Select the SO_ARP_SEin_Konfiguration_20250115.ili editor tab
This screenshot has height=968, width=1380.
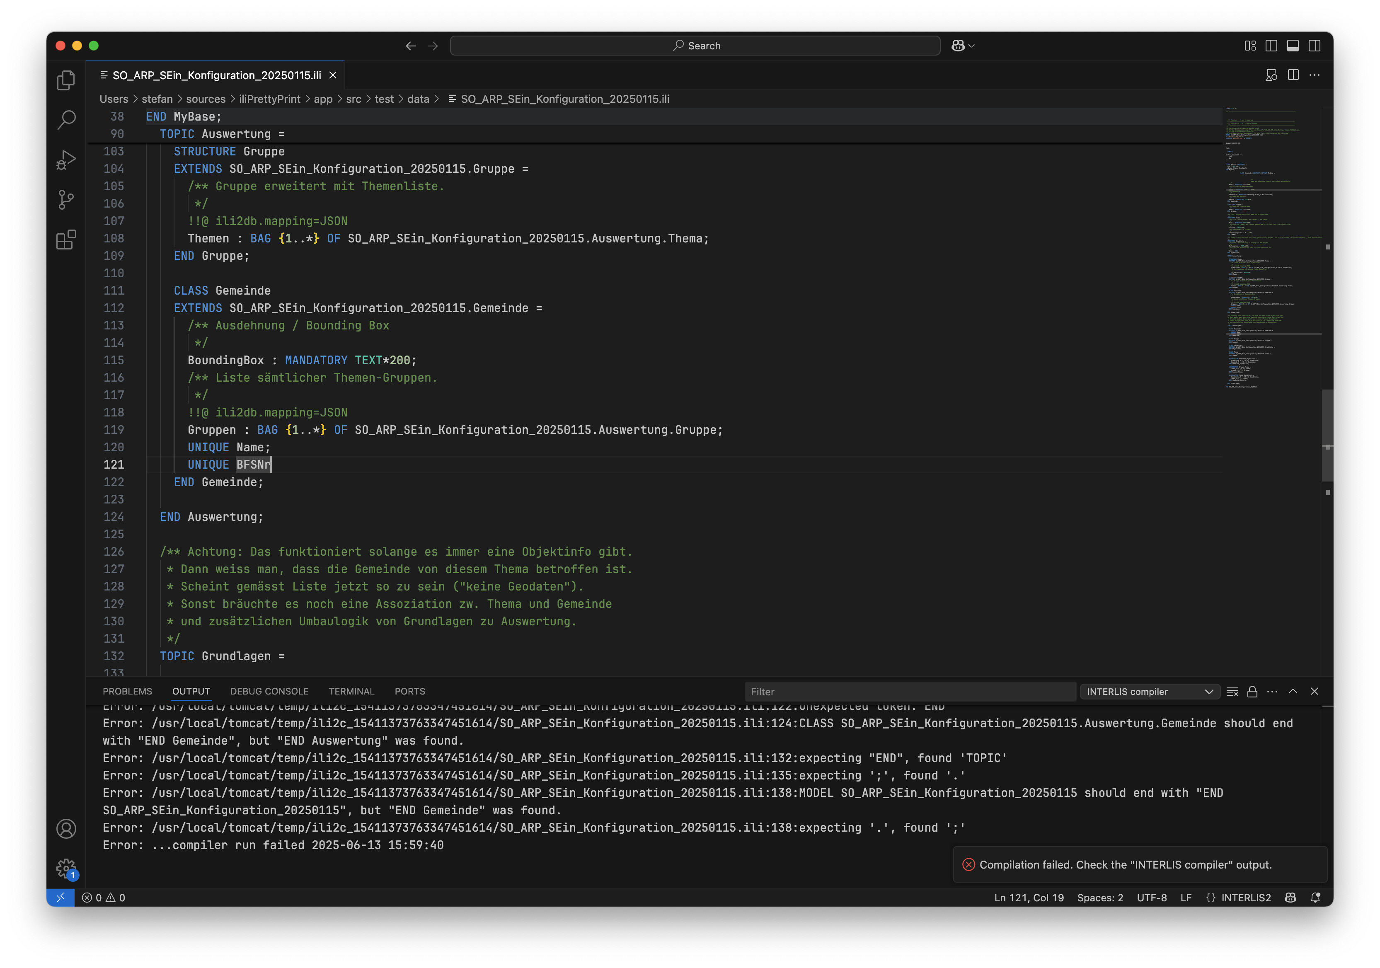[216, 75]
